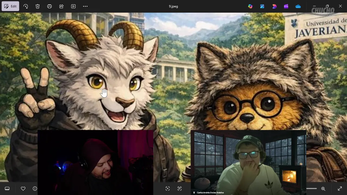Viewport: 347px width, 195px height.
Task: Select the left webcam overlay with hooded person
Action: click(x=95, y=162)
